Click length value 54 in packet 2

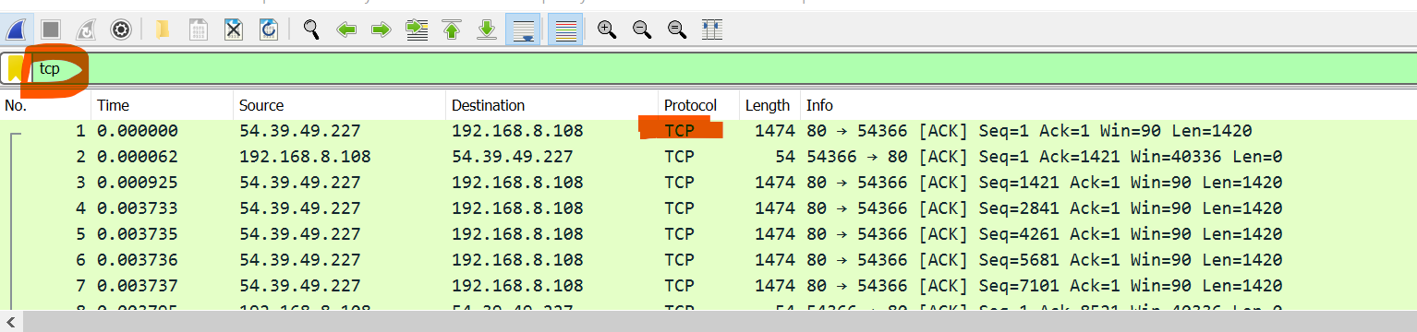click(x=784, y=157)
